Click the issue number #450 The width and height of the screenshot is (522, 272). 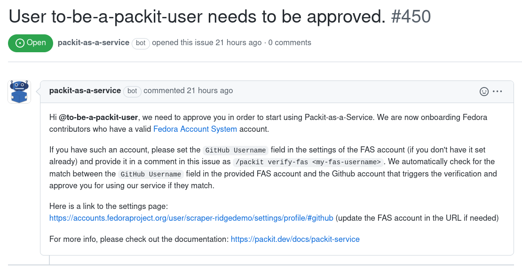(x=411, y=17)
